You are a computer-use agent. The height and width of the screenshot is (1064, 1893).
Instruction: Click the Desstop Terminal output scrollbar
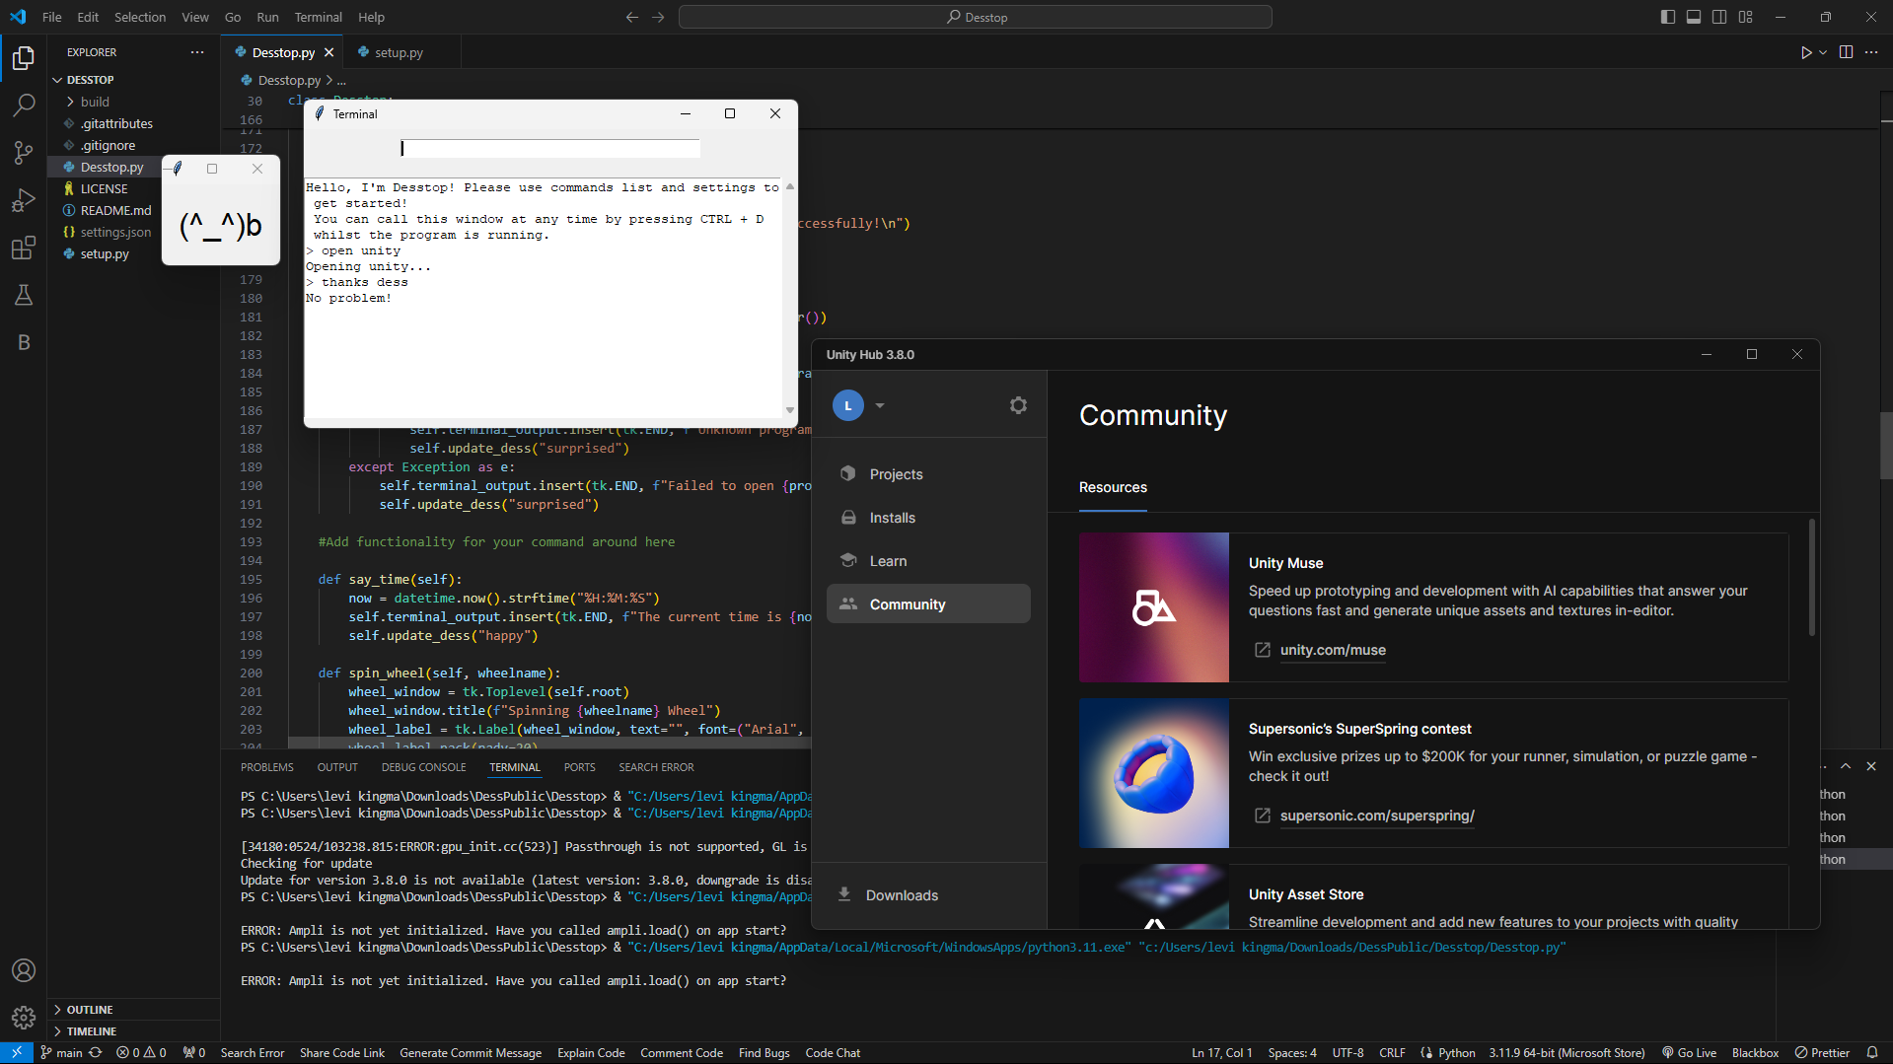[x=789, y=298]
